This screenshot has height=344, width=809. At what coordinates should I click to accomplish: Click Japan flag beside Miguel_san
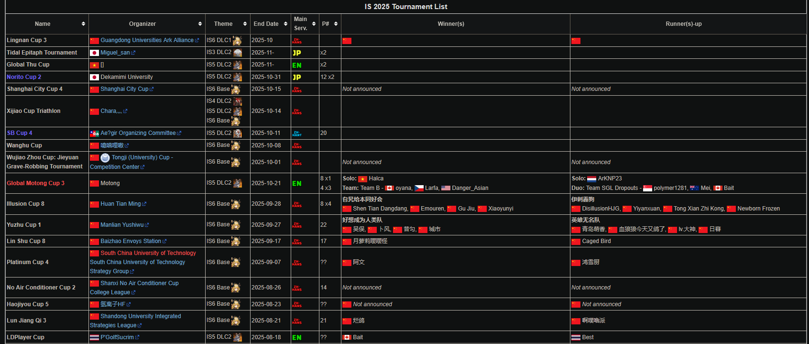95,53
